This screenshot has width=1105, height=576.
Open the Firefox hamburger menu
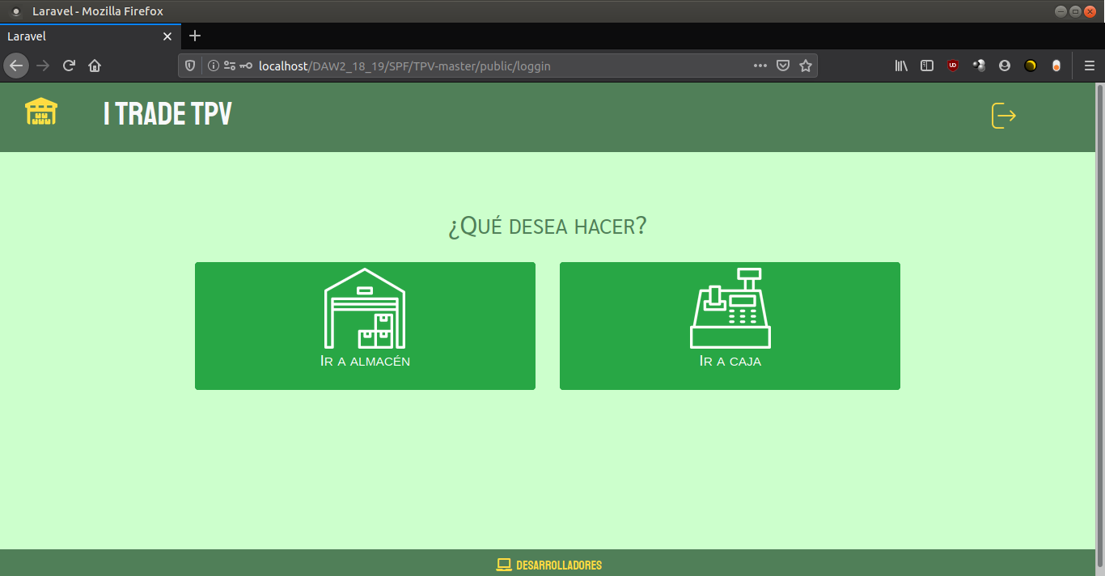pyautogui.click(x=1090, y=66)
